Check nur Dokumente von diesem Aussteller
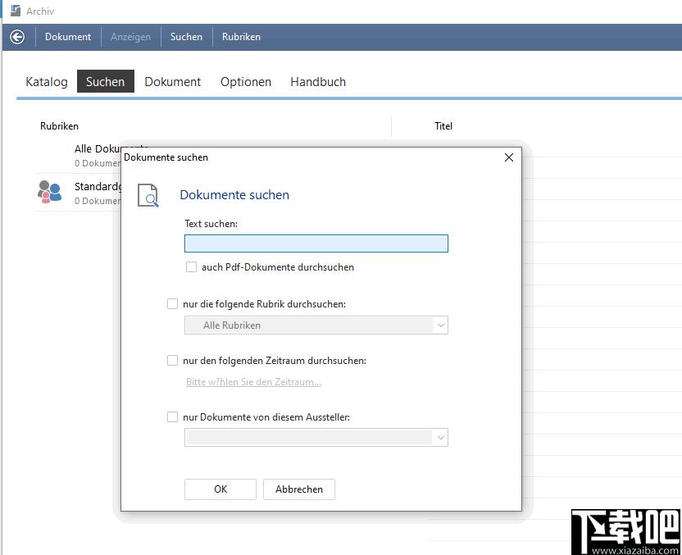682x555 pixels. click(x=173, y=416)
